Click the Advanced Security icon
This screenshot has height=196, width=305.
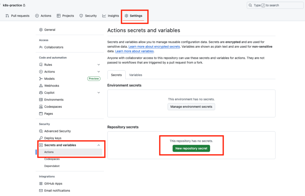click(x=41, y=131)
